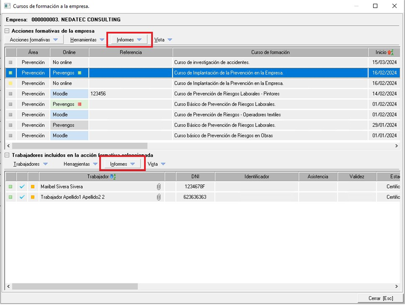405x305 pixels.
Task: Open the Acciones formativas menu
Action: pyautogui.click(x=34, y=40)
